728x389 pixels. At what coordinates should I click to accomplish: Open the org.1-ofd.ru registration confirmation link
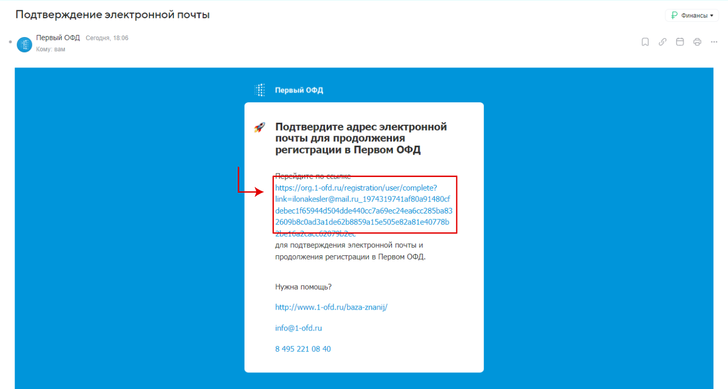click(364, 210)
